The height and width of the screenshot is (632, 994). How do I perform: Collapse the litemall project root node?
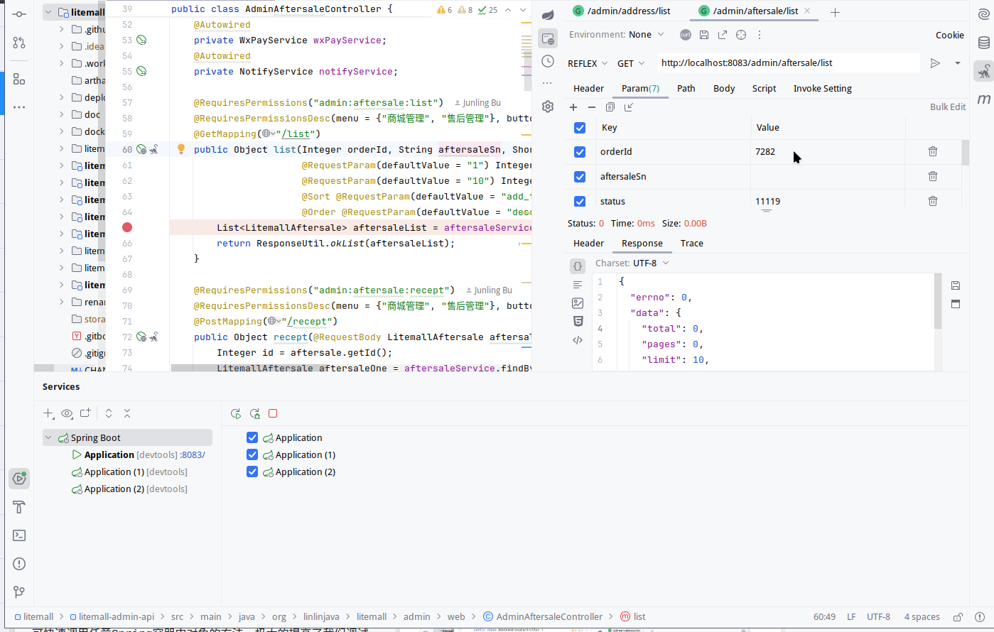pyautogui.click(x=49, y=12)
